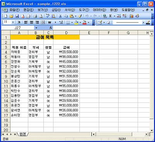Go to the last sheet tab arrow

coord(15,134)
